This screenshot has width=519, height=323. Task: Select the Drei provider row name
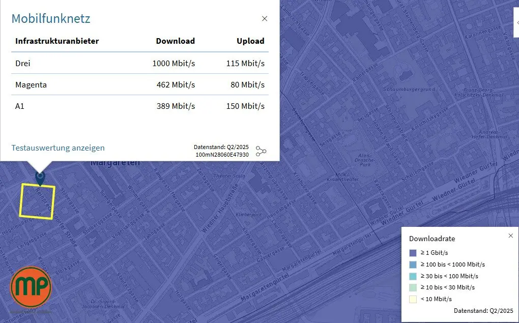click(x=22, y=63)
